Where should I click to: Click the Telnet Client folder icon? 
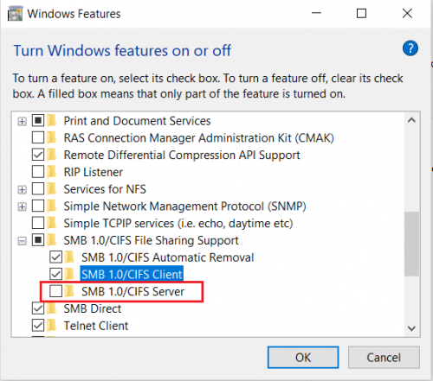pos(52,326)
